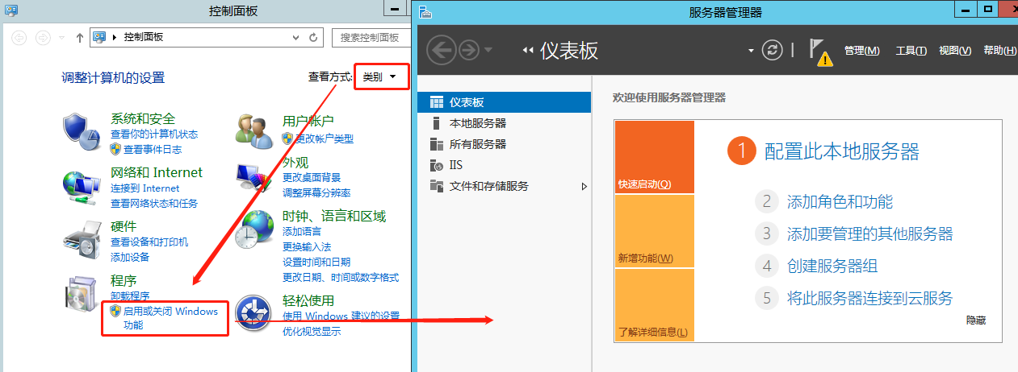Screen dimensions: 1018x372
Task: Click Server Manager back navigation button
Action: click(441, 50)
